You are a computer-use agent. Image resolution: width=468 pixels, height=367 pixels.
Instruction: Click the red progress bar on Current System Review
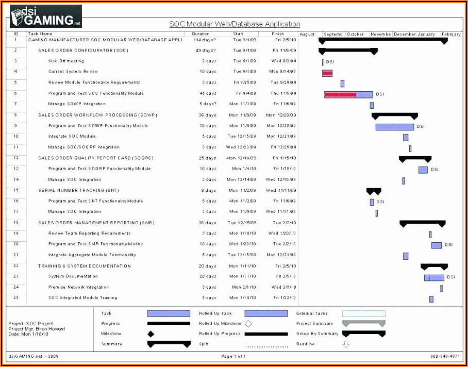tap(327, 73)
